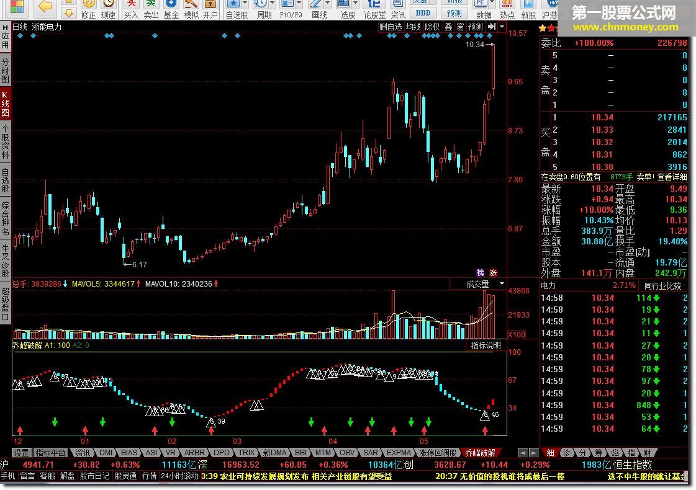Switch to the TRIX indicator tab

246,453
